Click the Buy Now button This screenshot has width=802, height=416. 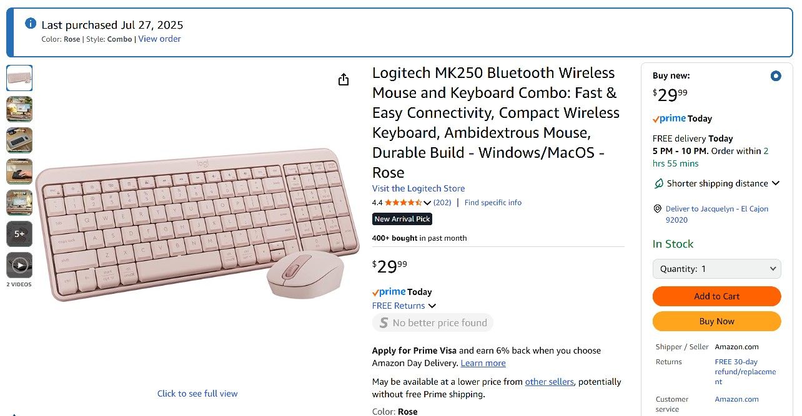coord(716,321)
